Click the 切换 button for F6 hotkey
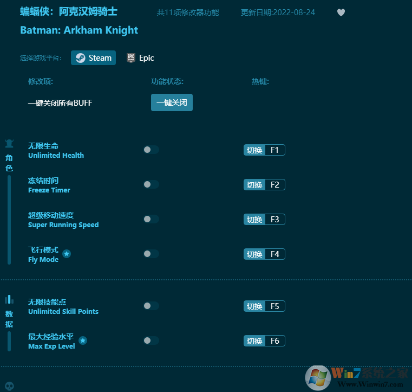 [254, 341]
